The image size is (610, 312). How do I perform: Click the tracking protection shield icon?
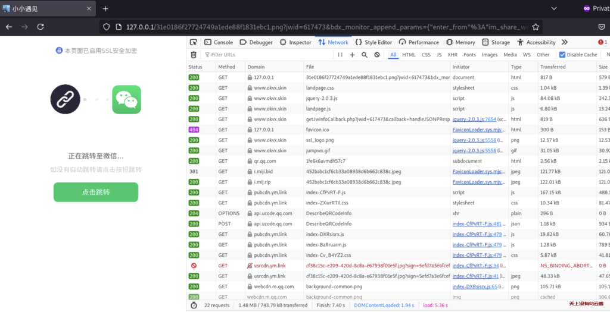(106, 27)
